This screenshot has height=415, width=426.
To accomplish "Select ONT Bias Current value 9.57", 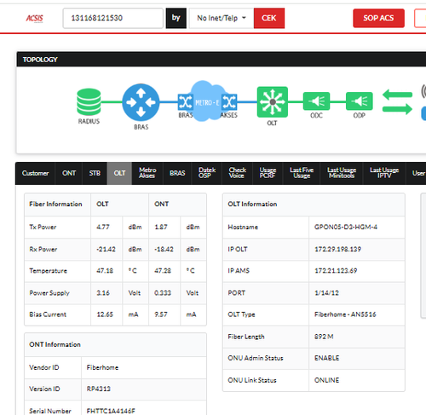I will pyautogui.click(x=161, y=314).
